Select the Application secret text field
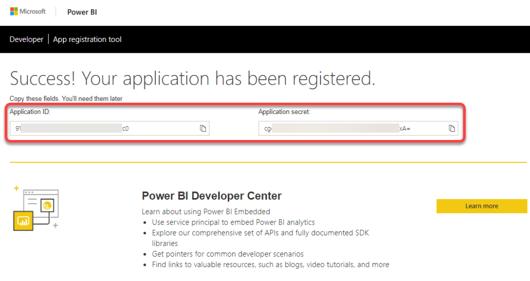 click(x=358, y=129)
